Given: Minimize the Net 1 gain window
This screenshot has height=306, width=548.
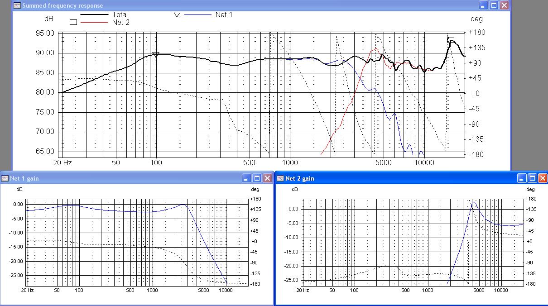Looking at the screenshot, I should (x=247, y=178).
